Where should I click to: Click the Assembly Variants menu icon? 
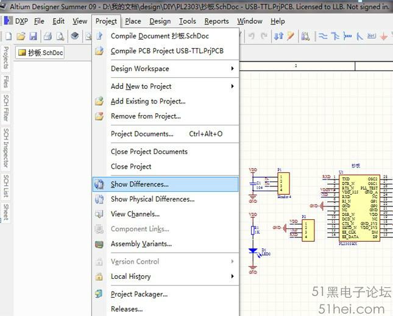tap(99, 244)
